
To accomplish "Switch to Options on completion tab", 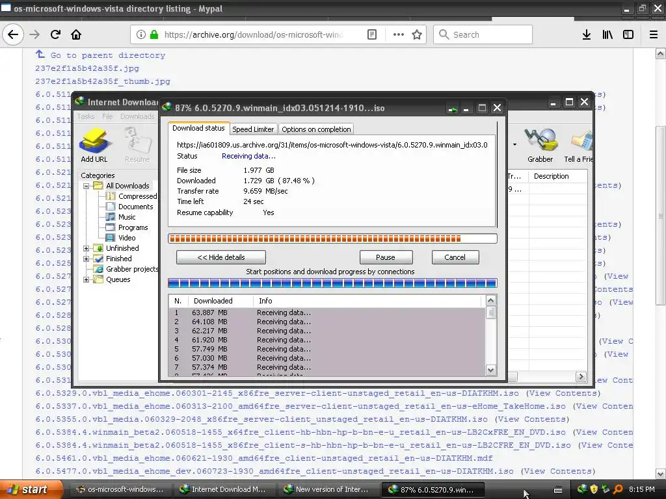I will point(316,129).
